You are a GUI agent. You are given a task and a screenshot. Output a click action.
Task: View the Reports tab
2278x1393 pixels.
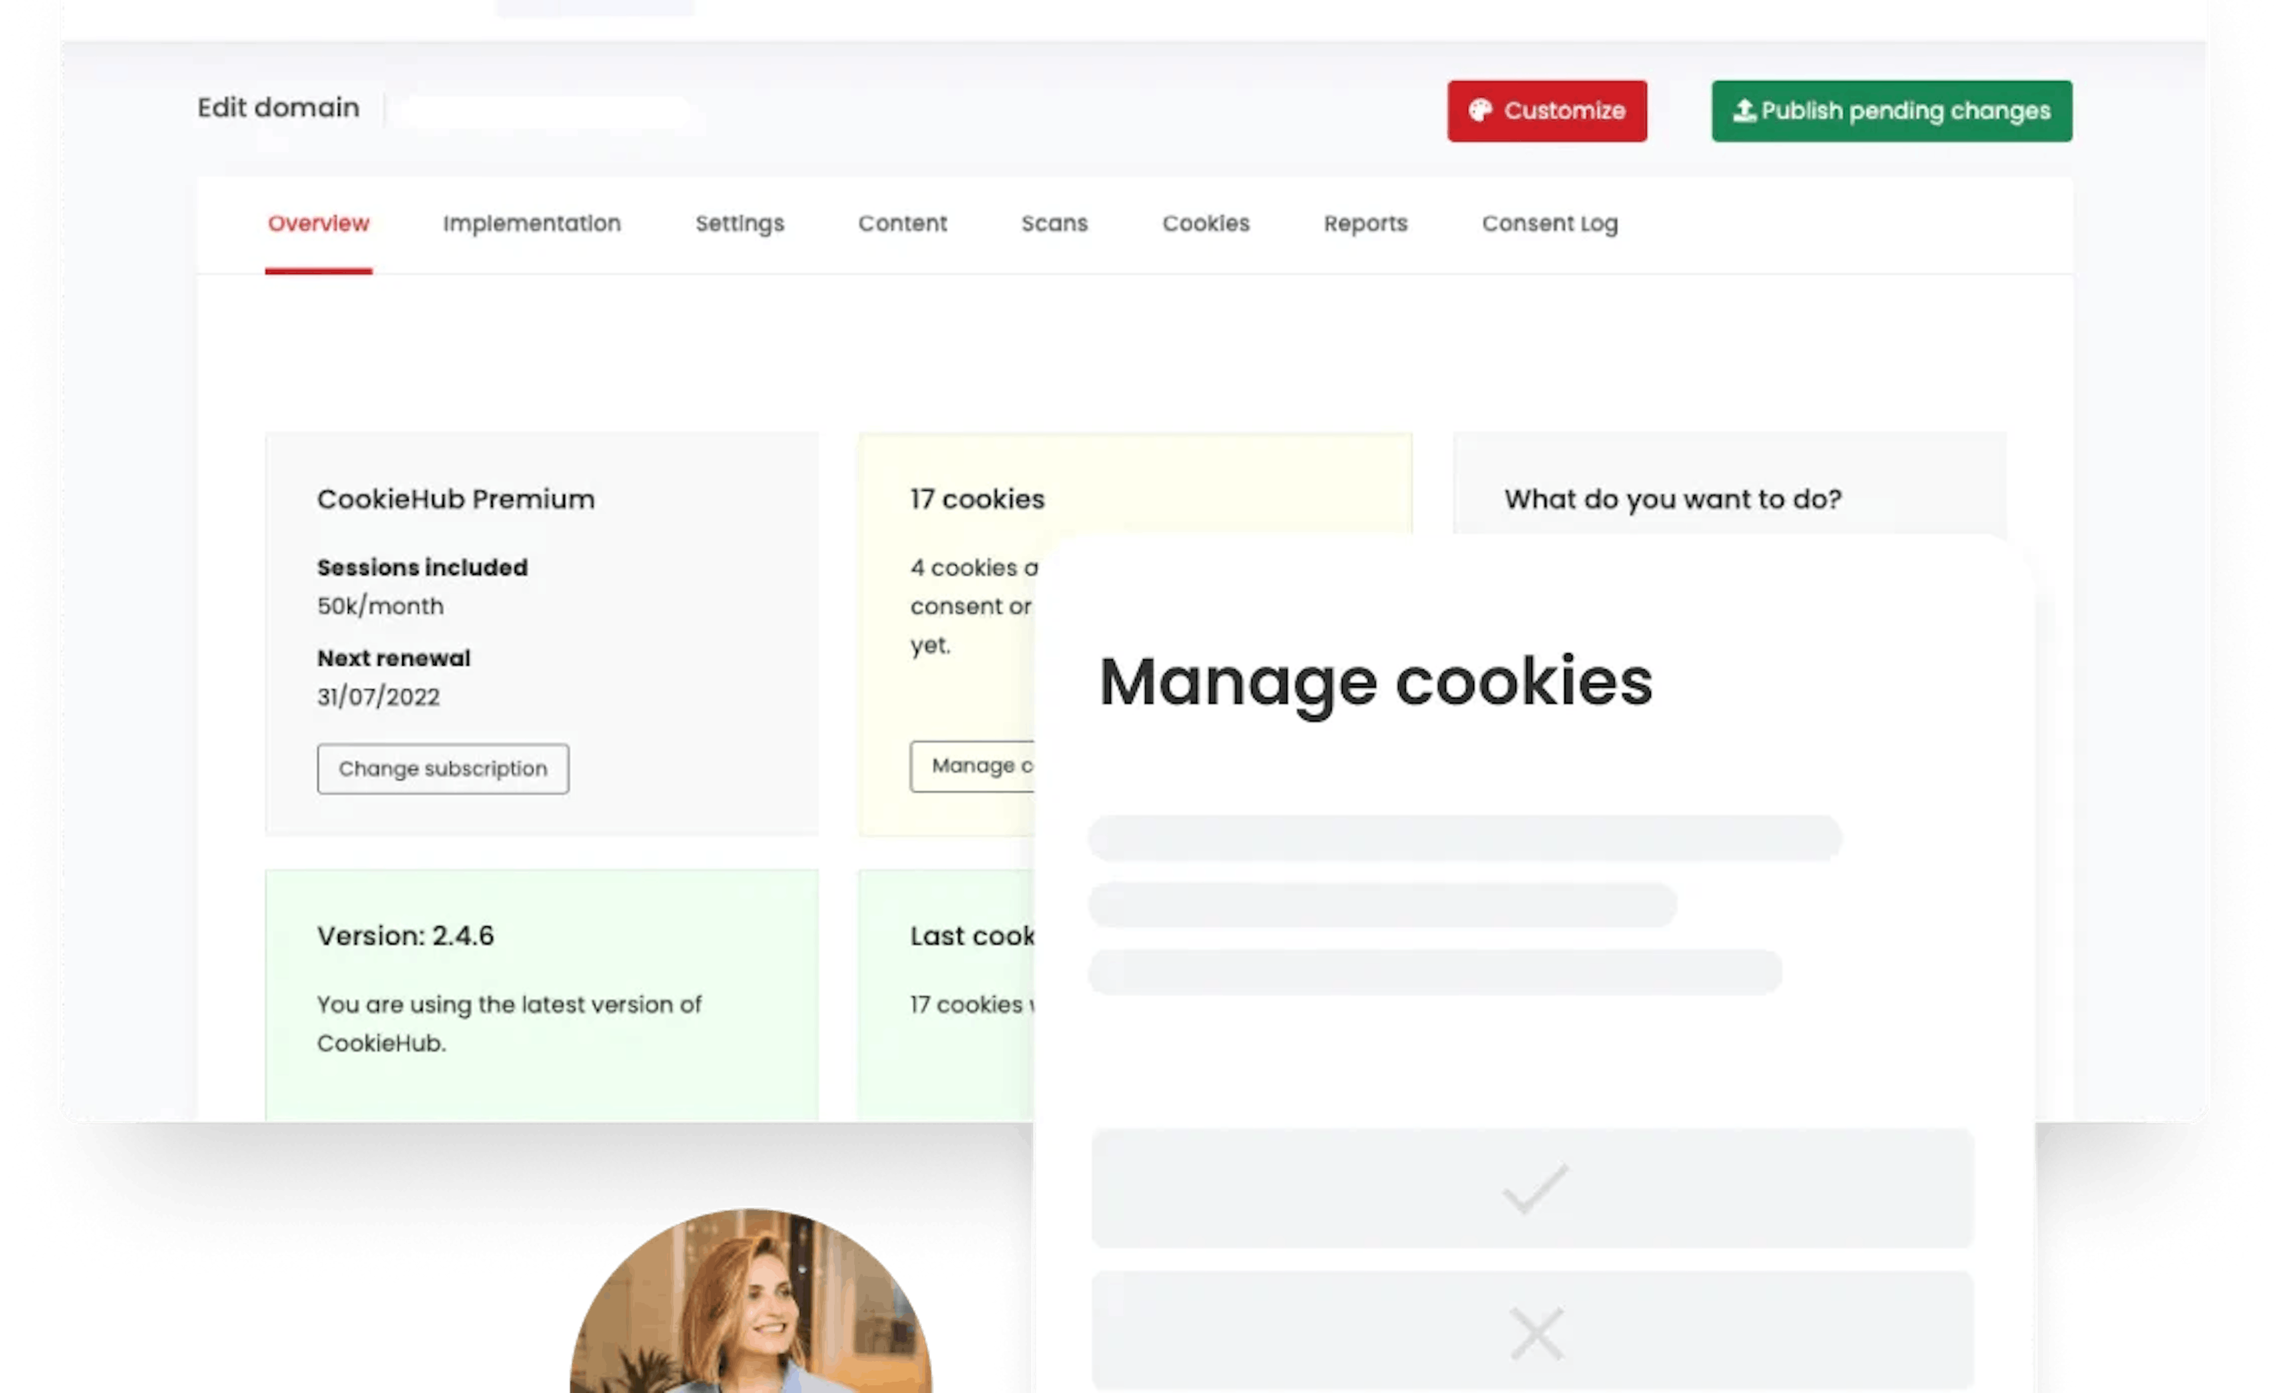[1366, 224]
